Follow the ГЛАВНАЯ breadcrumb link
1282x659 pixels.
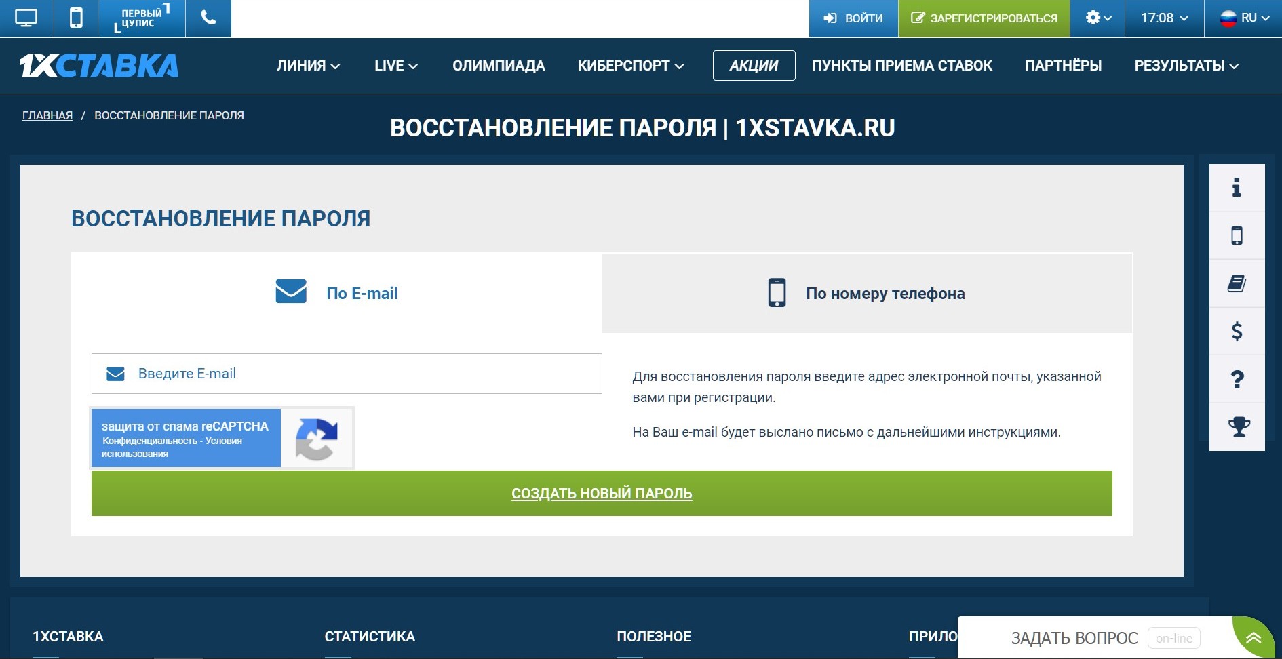(47, 115)
